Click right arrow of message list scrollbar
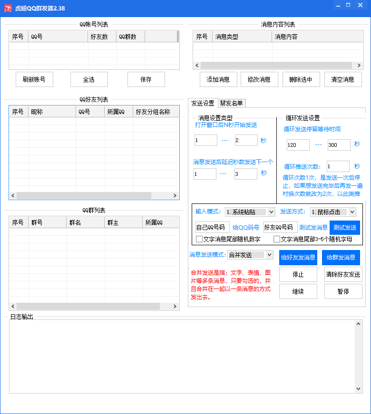The height and width of the screenshot is (414, 371). point(359,65)
